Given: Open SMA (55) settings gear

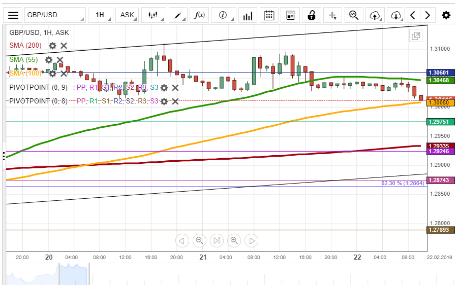Looking at the screenshot, I should coord(49,60).
